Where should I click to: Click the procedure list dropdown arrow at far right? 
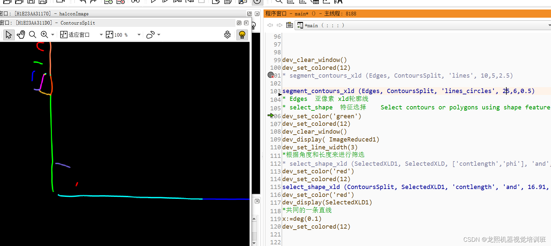pyautogui.click(x=549, y=25)
